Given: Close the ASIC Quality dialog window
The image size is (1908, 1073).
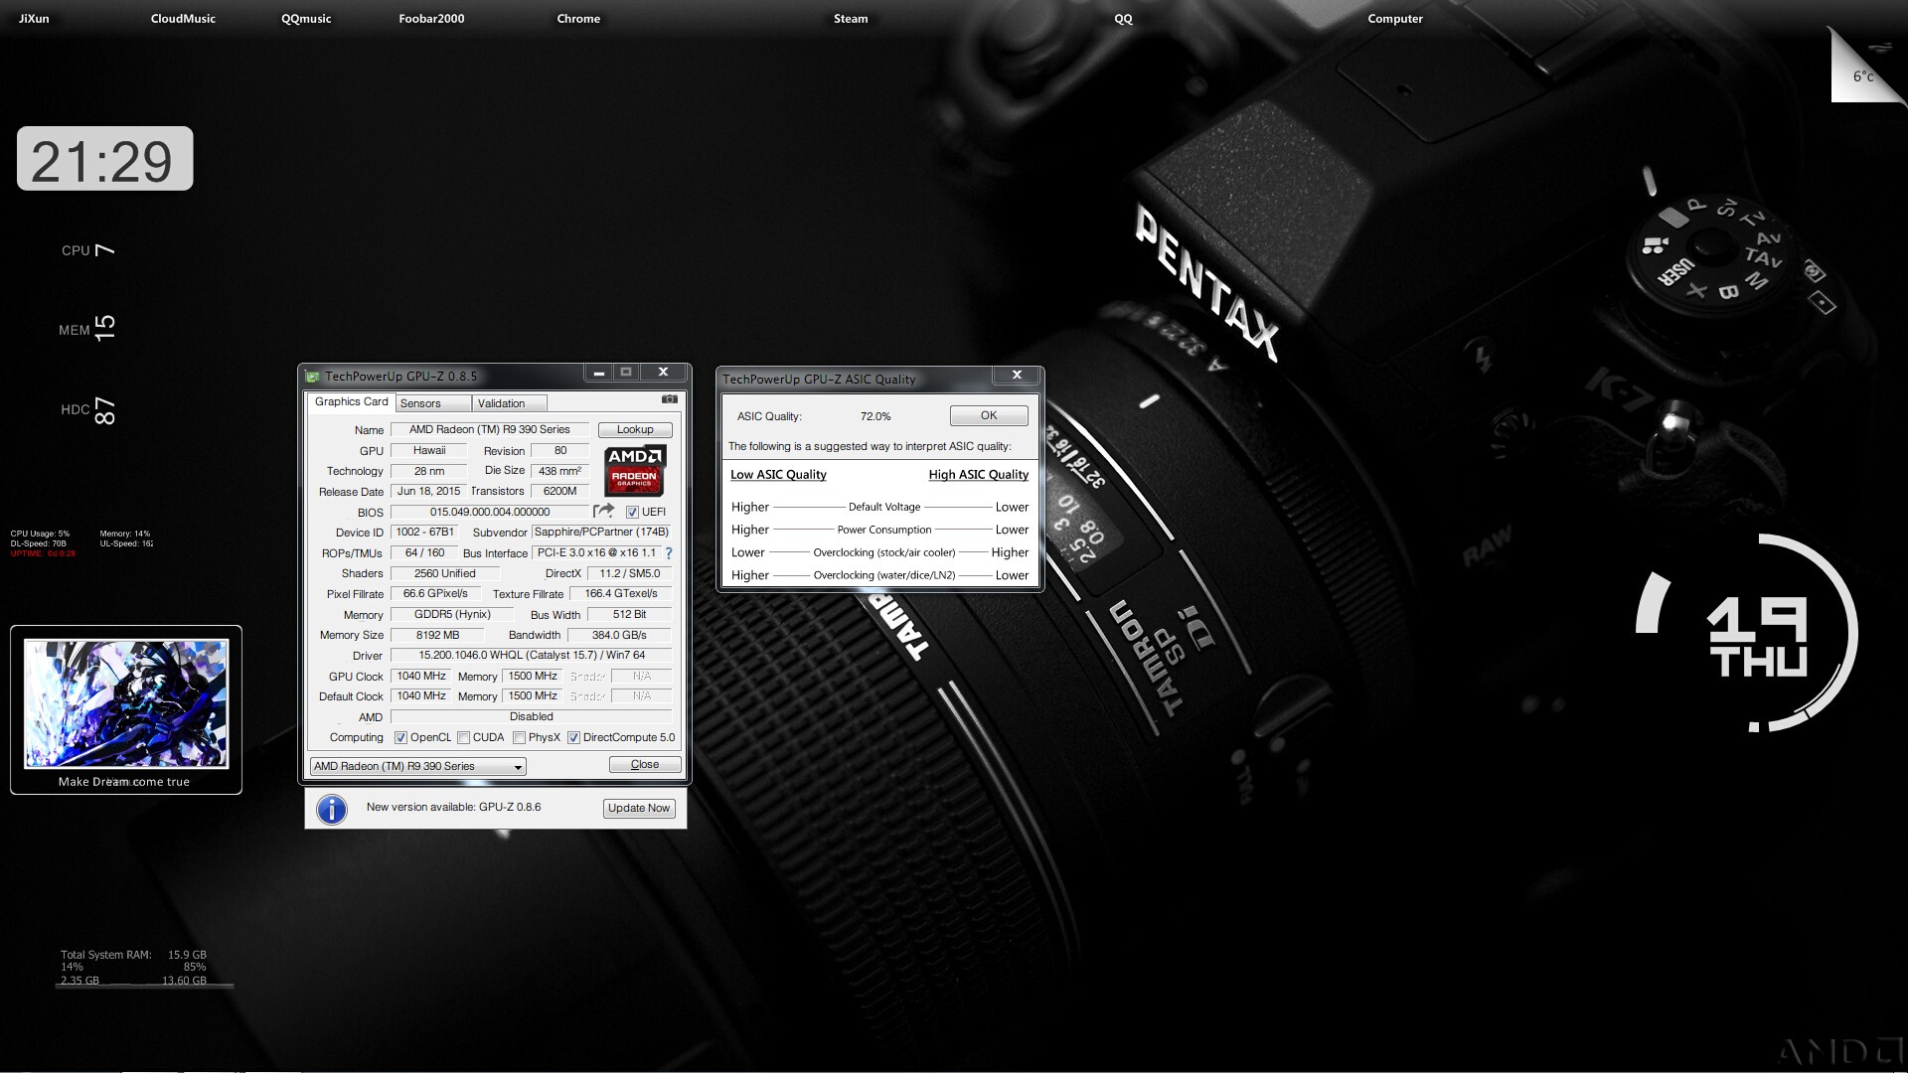Looking at the screenshot, I should click(x=1017, y=375).
